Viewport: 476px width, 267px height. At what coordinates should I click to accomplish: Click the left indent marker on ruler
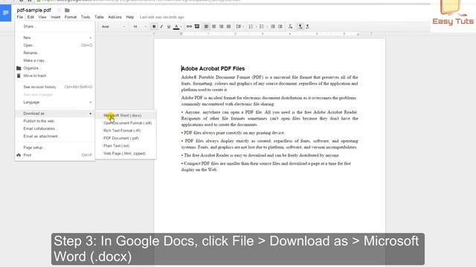coord(181,34)
